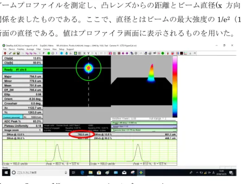This screenshot has height=184, width=241.
Task: Click the solid black square toolbar icon
Action: (x=182, y=53)
